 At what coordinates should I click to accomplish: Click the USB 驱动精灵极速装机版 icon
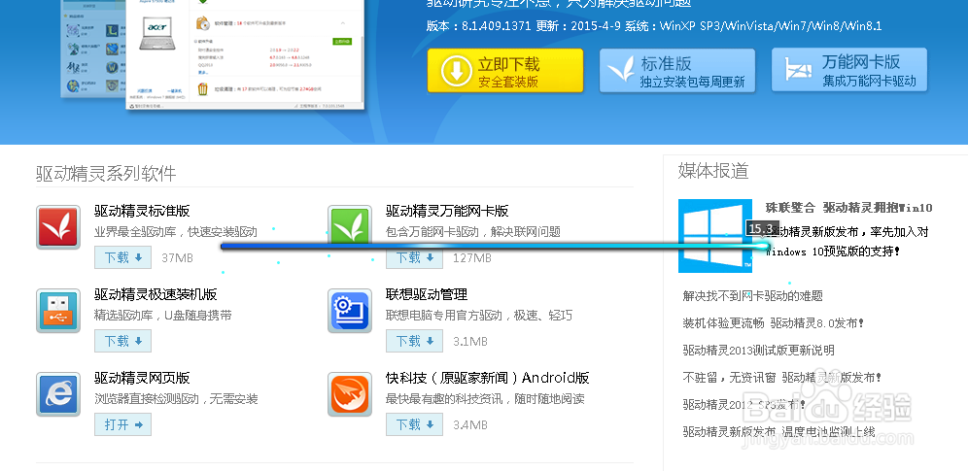[x=58, y=311]
